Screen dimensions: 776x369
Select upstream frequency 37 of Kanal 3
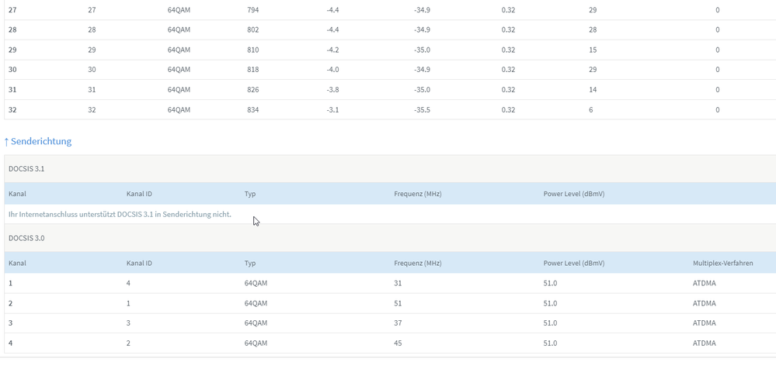pos(398,323)
